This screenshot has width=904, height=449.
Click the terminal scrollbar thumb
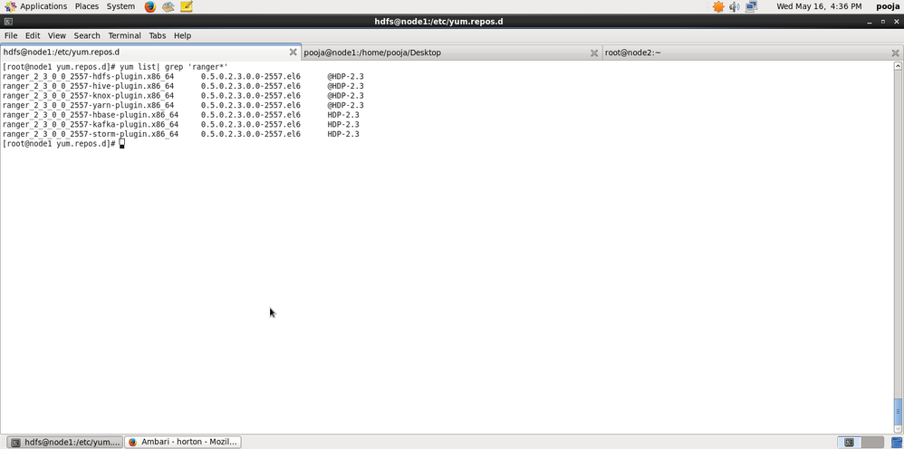click(x=899, y=411)
